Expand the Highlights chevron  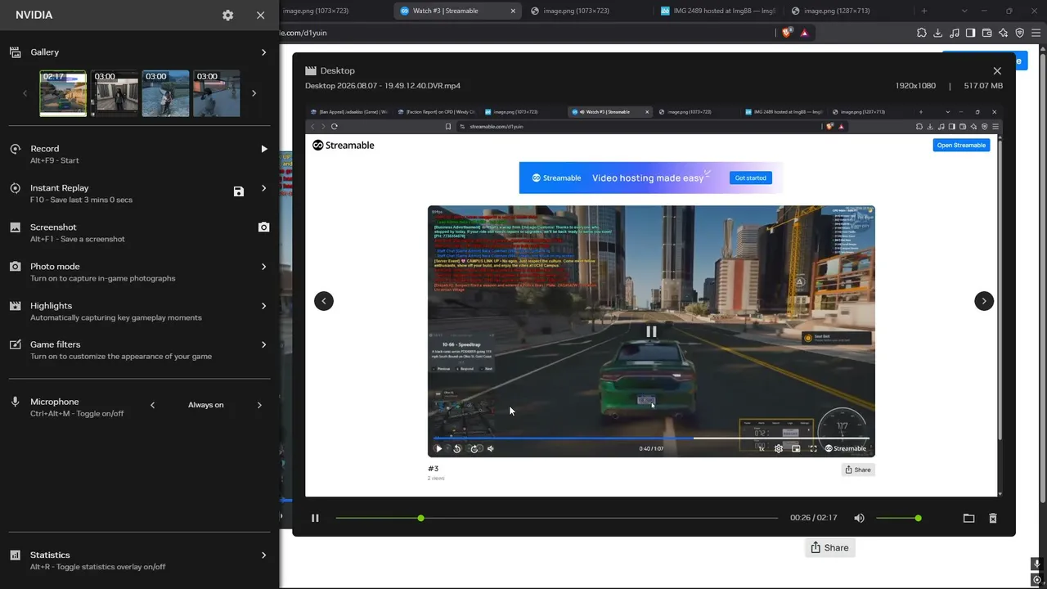pyautogui.click(x=263, y=306)
